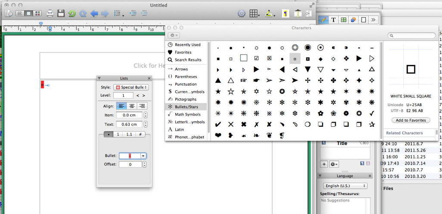Select the check mark character in grid
442x214 pixels.
pos(372,113)
